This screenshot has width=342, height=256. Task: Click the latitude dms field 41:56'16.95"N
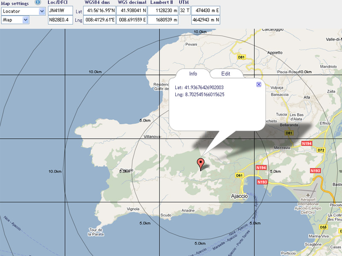click(100, 10)
